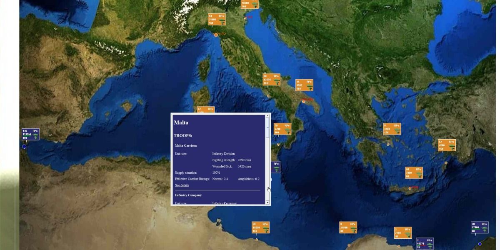500x250 pixels.
Task: Open the See details link for Malta Garrison
Action: pyautogui.click(x=182, y=185)
